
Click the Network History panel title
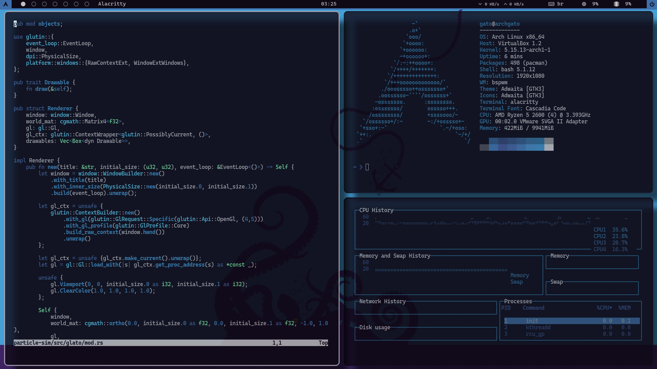382,301
